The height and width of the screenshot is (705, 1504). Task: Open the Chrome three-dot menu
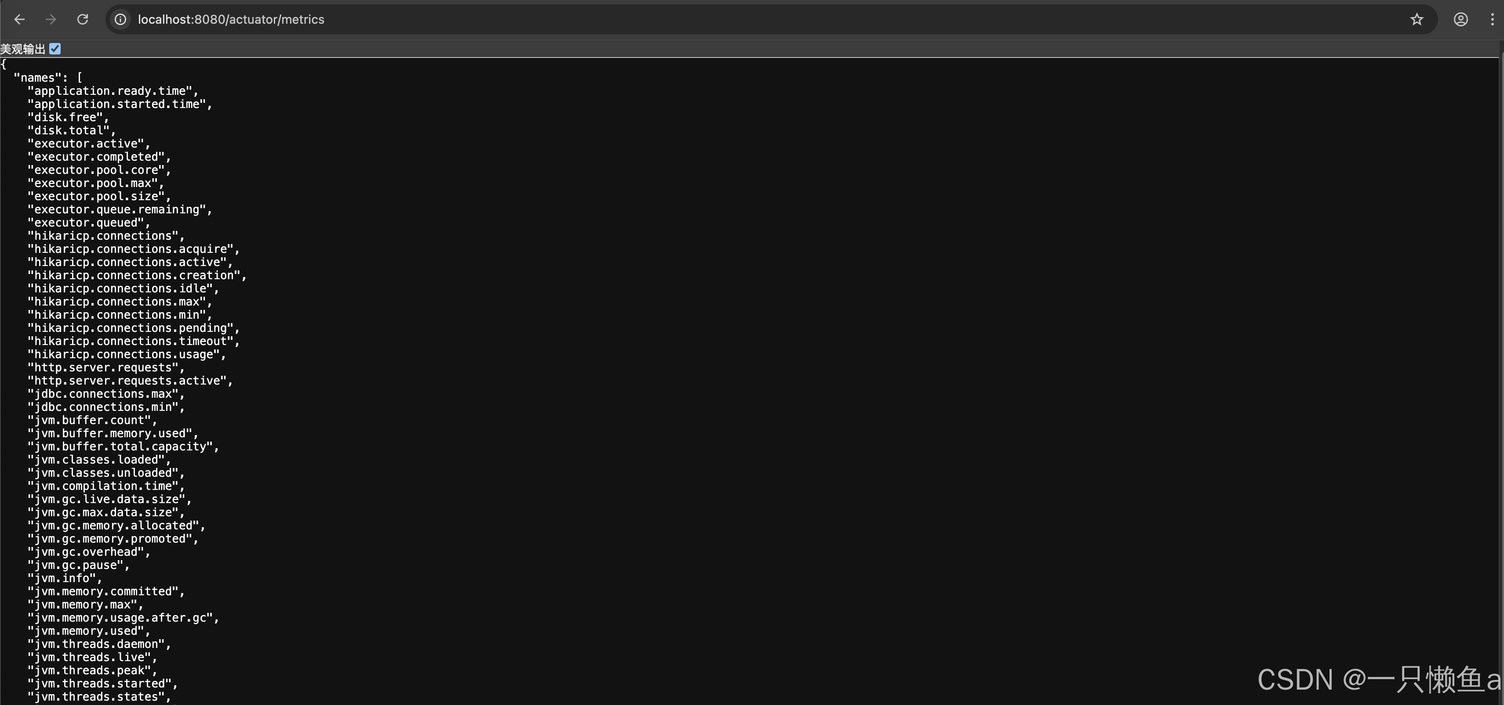(1492, 19)
